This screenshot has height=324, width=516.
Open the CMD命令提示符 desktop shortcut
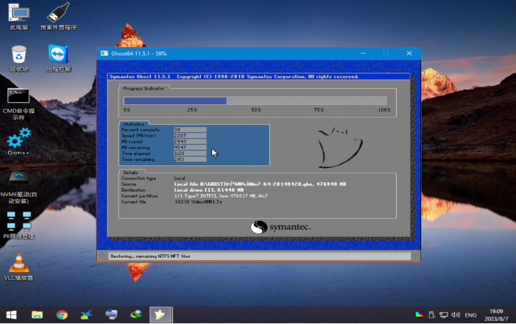(x=18, y=104)
